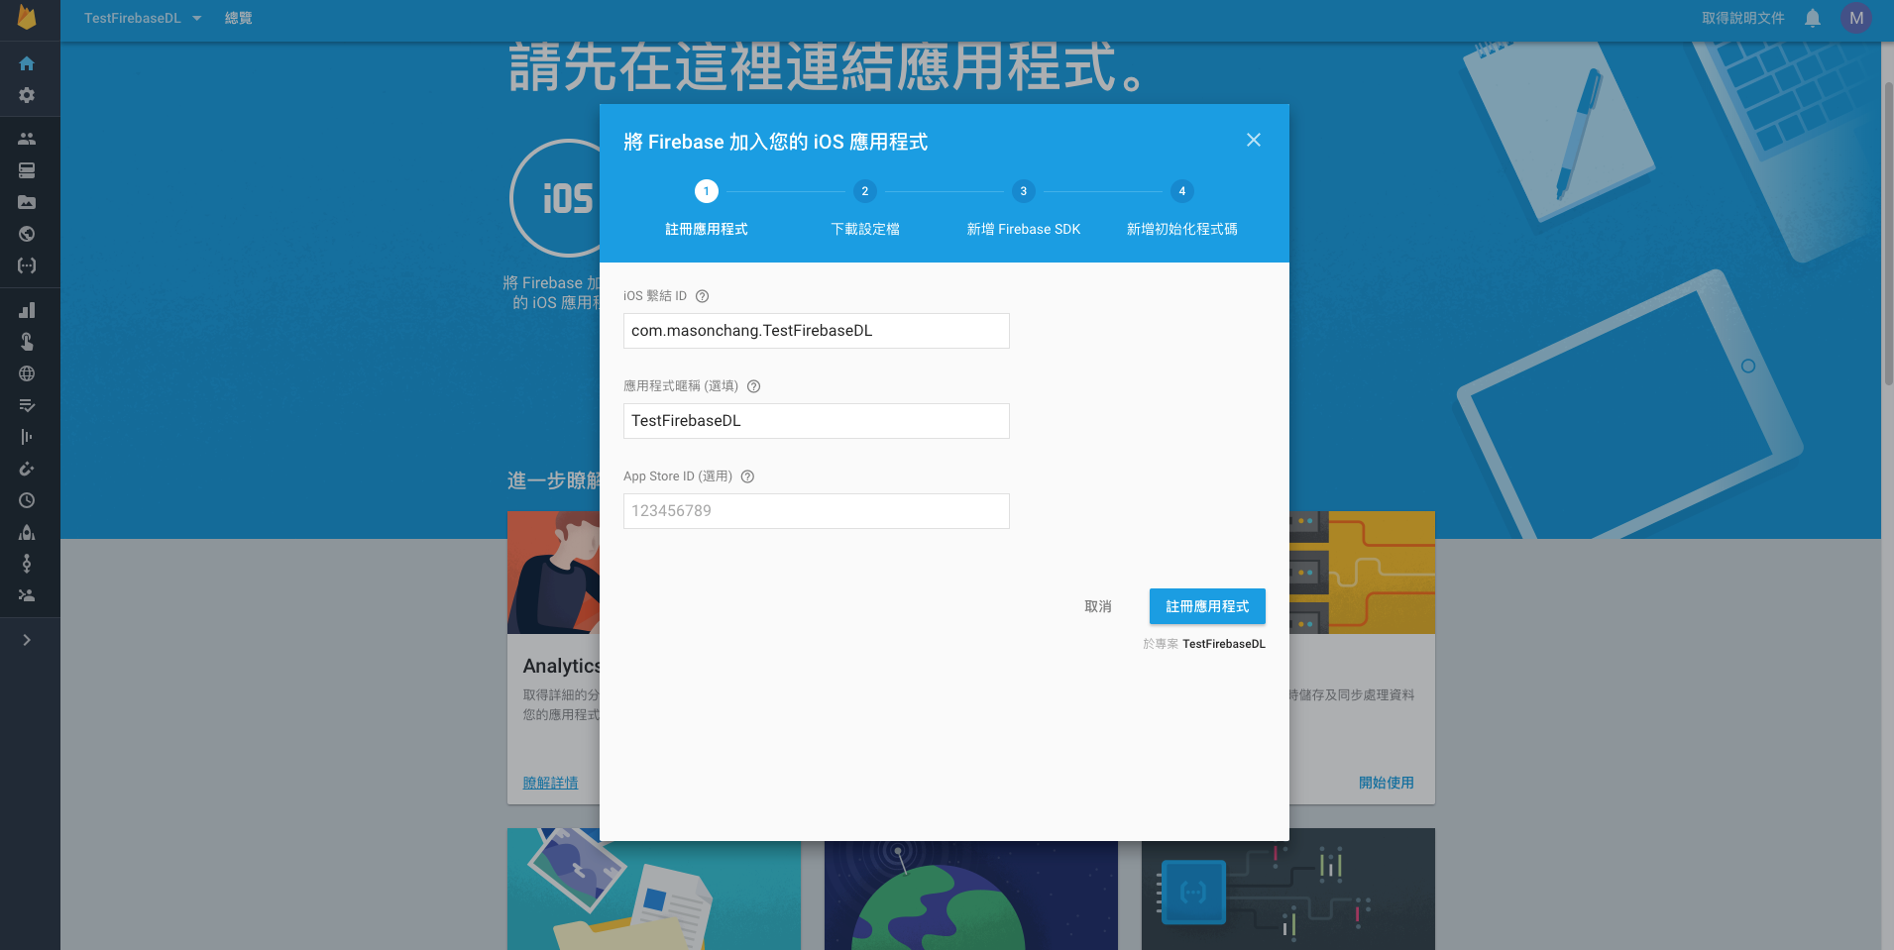Click the Firebase logo in the sidebar
Image resolution: width=1894 pixels, height=950 pixels.
pyautogui.click(x=27, y=18)
